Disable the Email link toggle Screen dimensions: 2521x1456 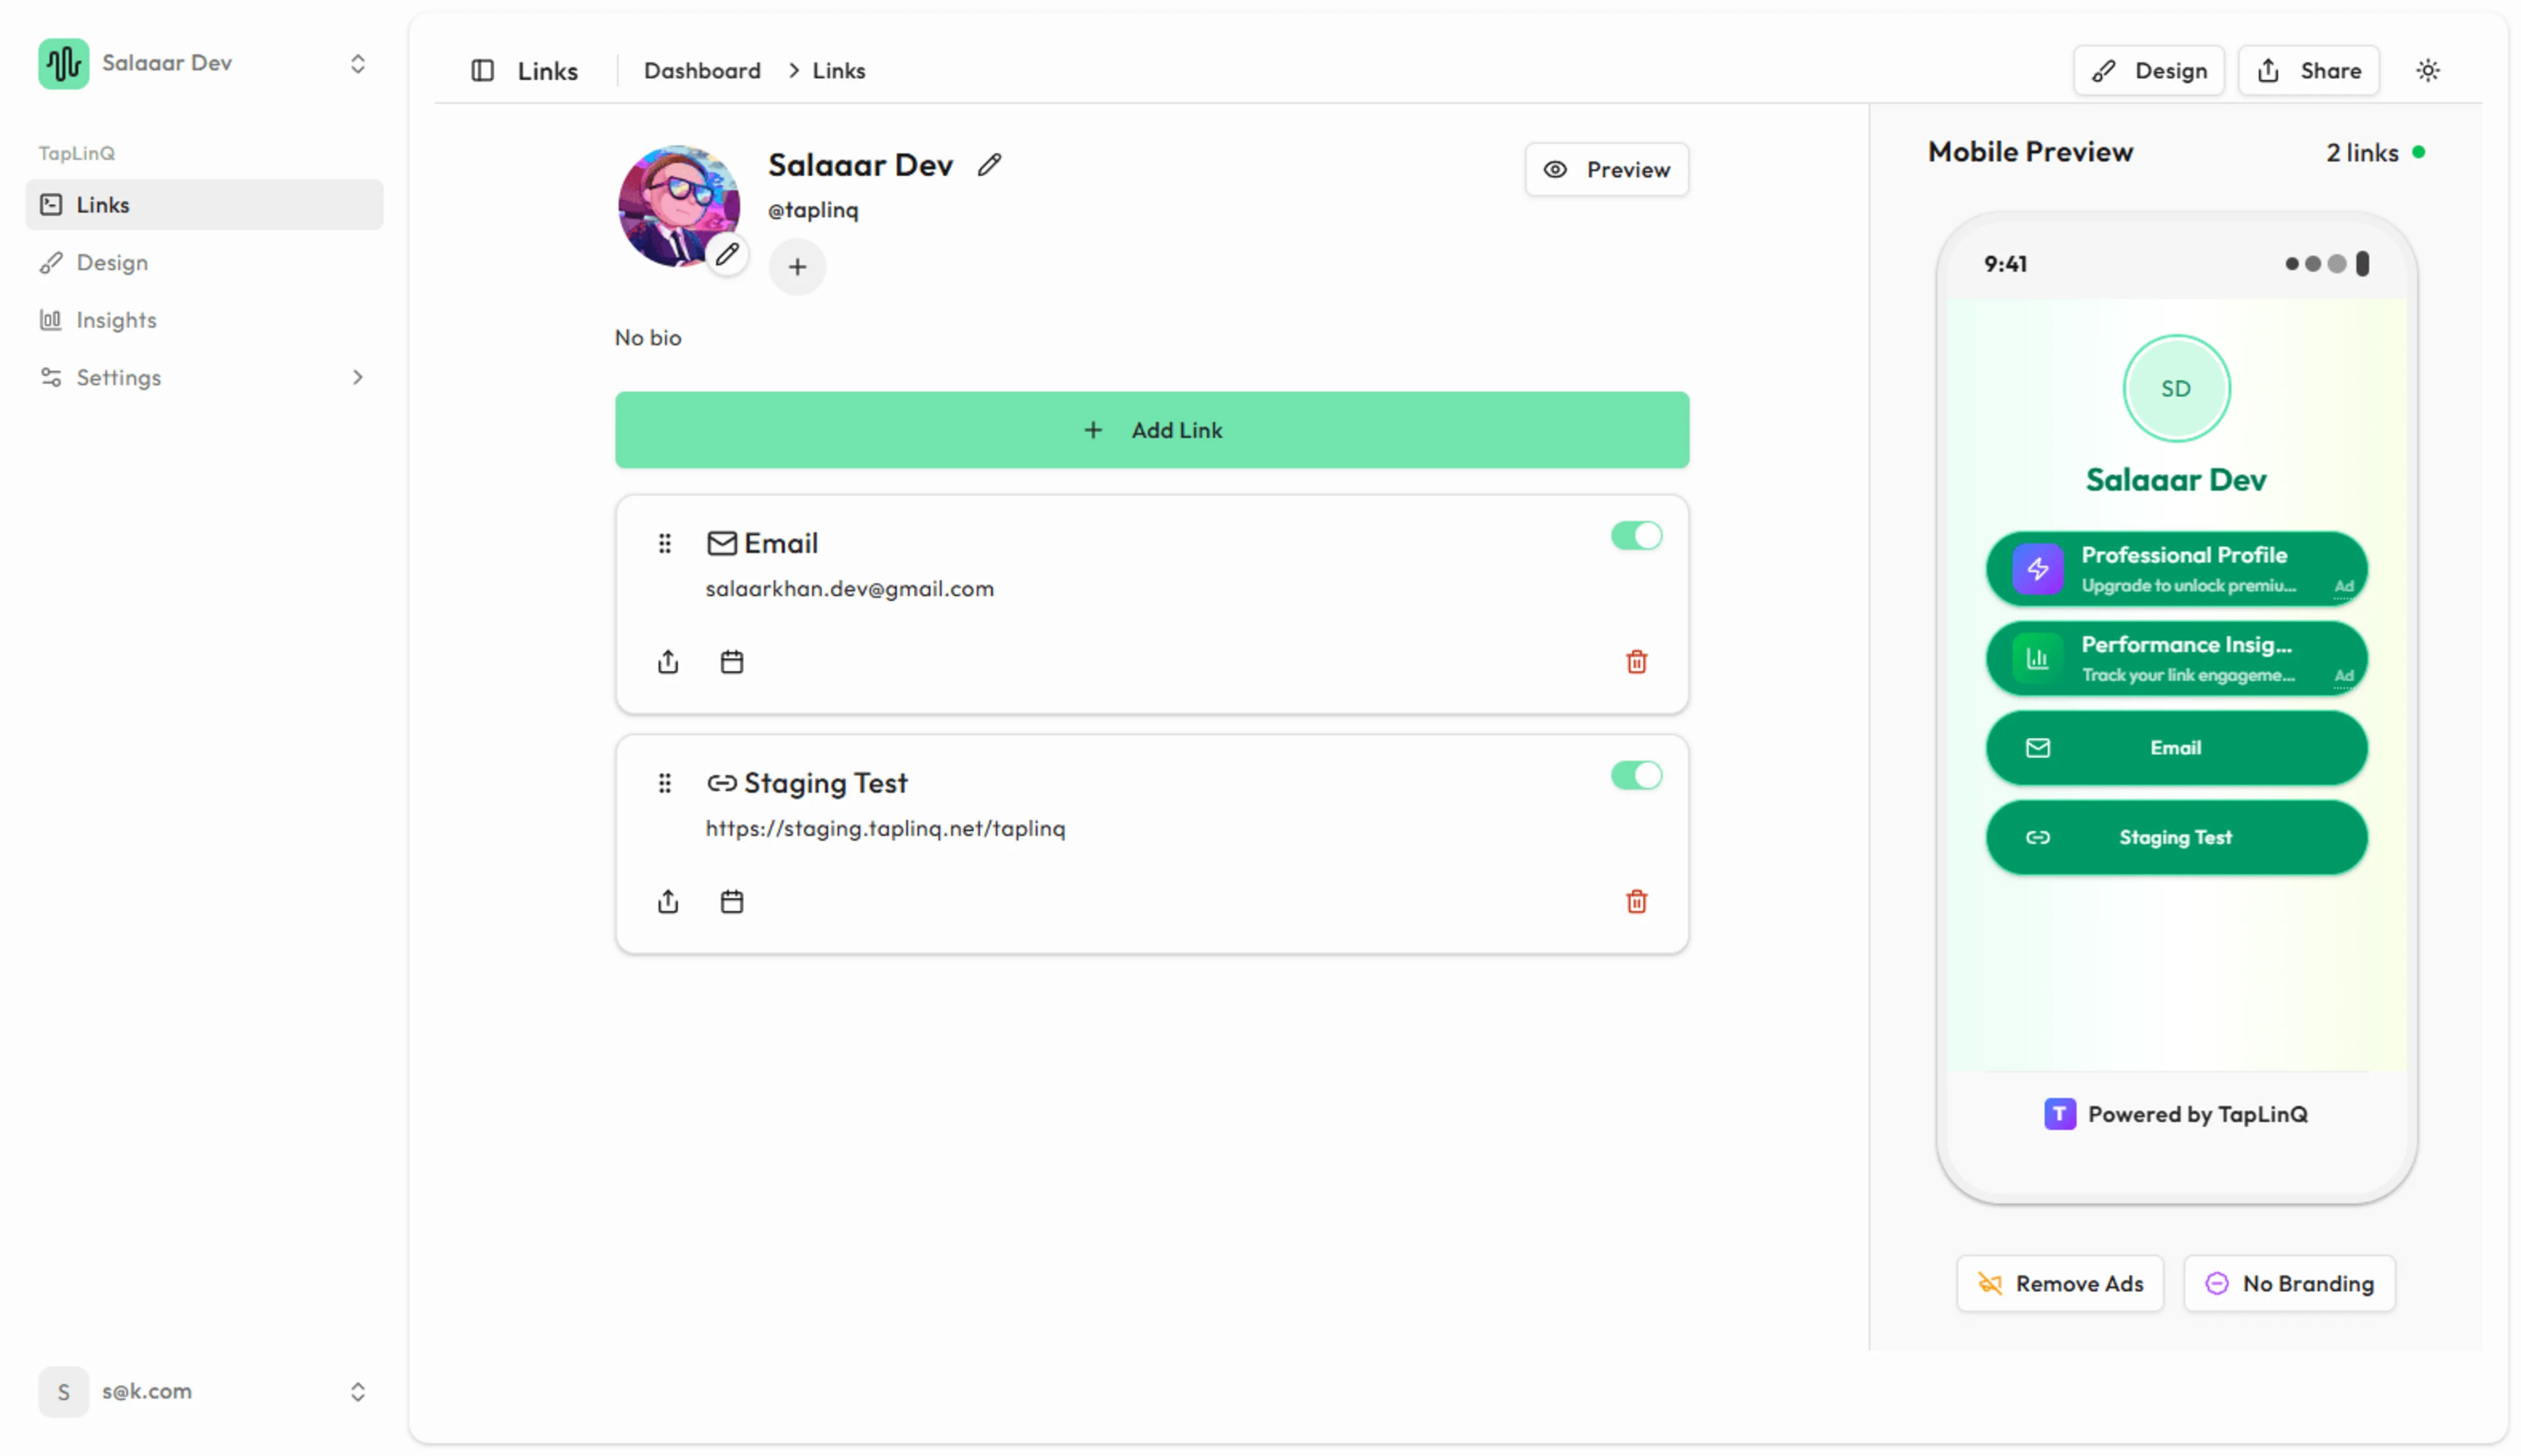click(x=1636, y=536)
